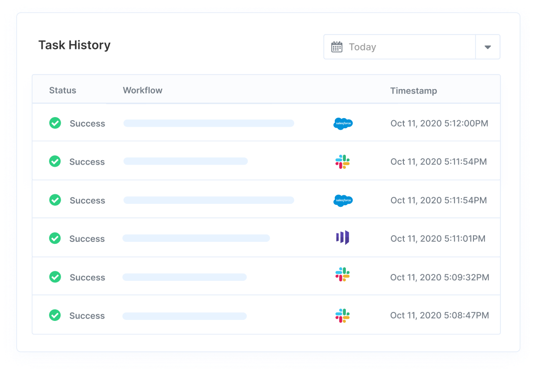The height and width of the screenshot is (372, 536).
Task: Select the success check icon on the fourth row
Action: pyautogui.click(x=55, y=238)
